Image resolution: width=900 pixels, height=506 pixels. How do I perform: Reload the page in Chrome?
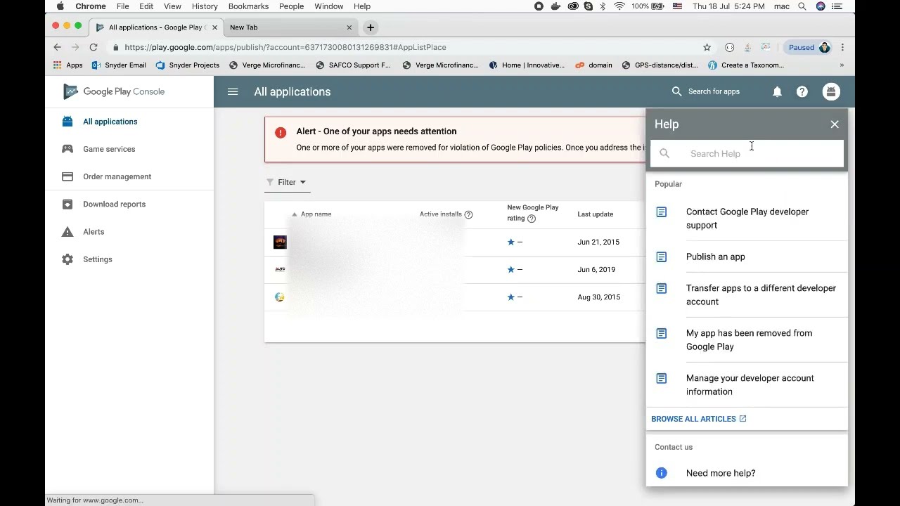(94, 48)
